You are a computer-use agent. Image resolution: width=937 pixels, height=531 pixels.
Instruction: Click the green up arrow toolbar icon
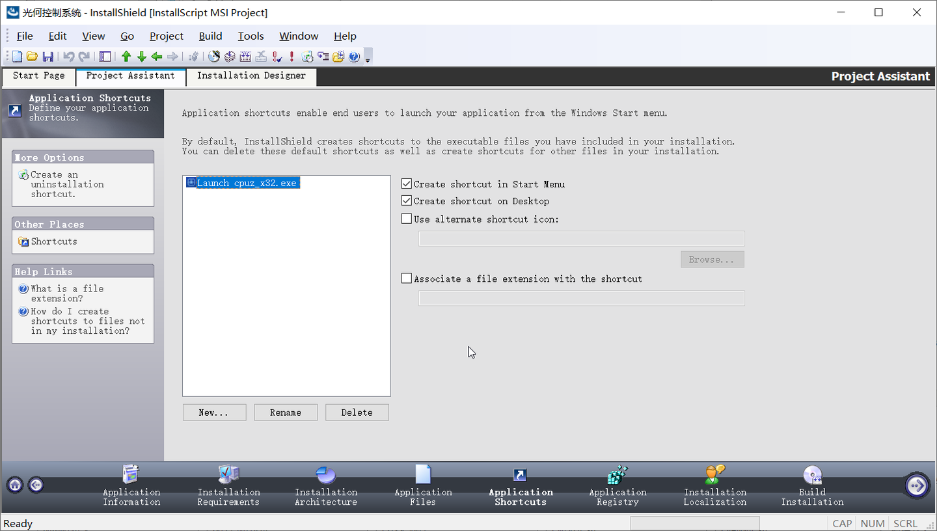[x=126, y=57]
